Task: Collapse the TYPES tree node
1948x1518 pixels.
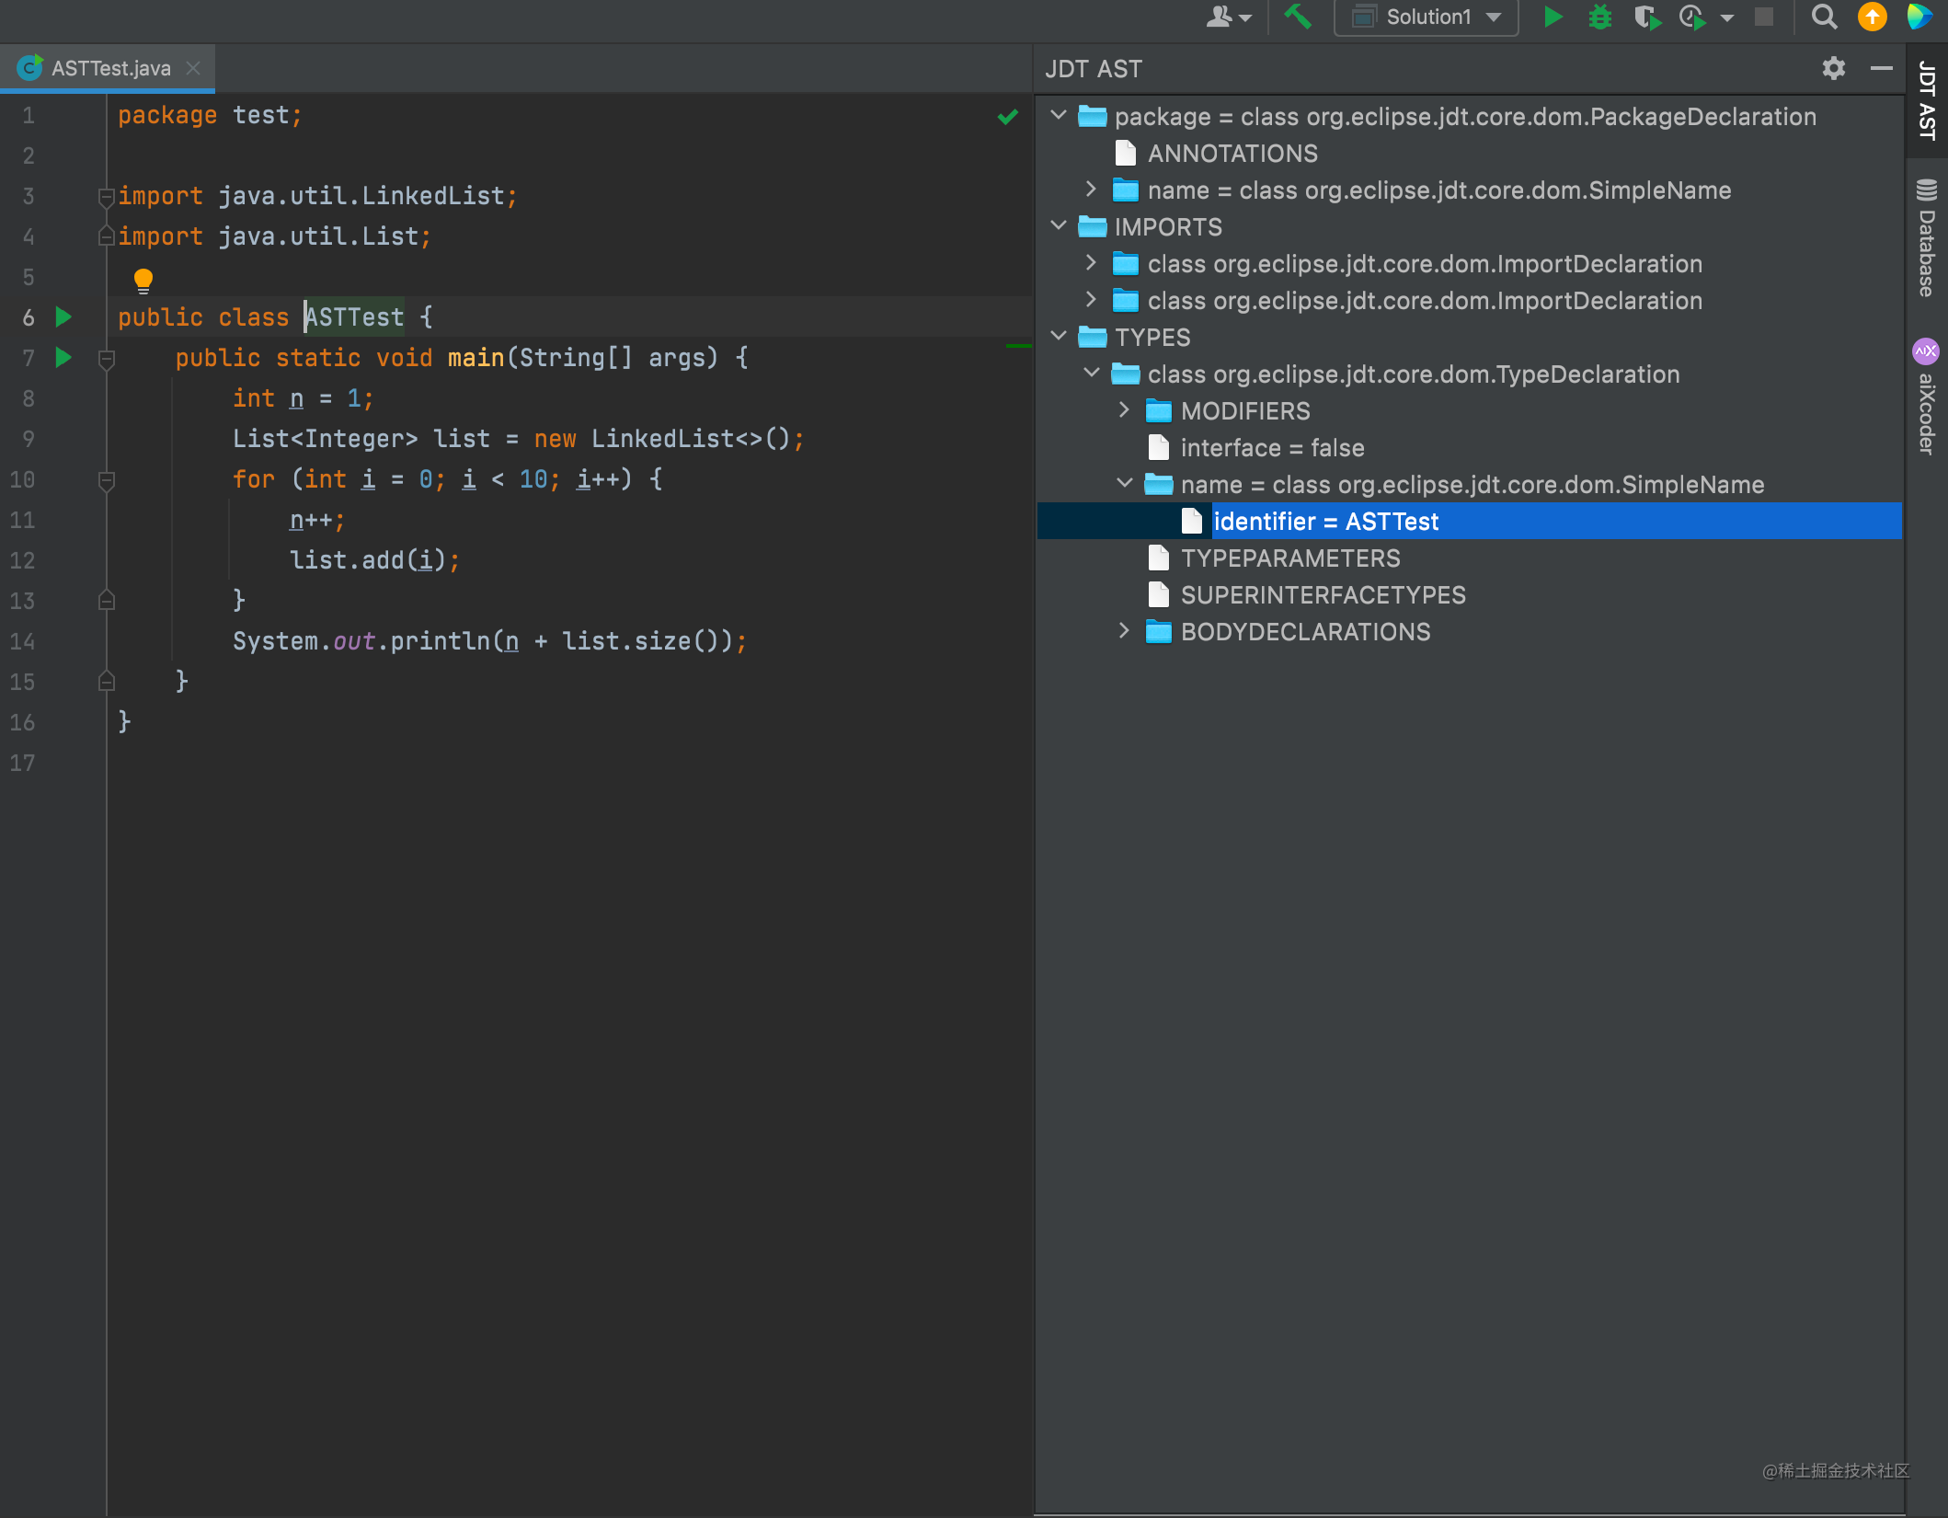Action: pos(1059,337)
